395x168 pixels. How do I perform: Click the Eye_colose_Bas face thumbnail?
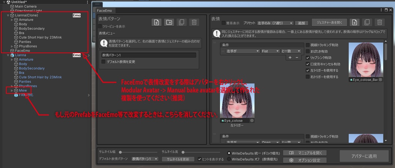366,60
